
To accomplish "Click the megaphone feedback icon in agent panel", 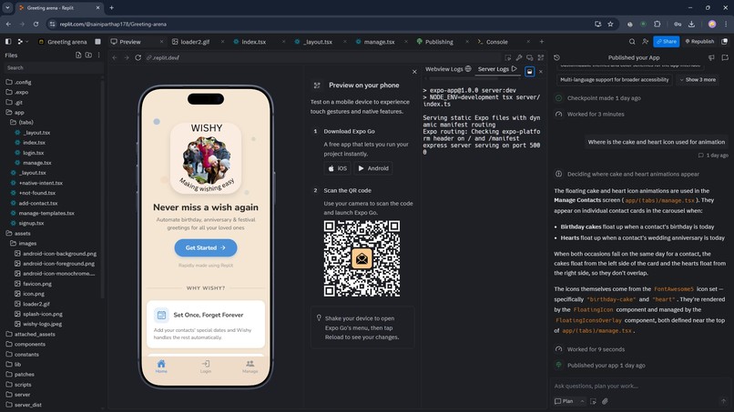I will [711, 57].
